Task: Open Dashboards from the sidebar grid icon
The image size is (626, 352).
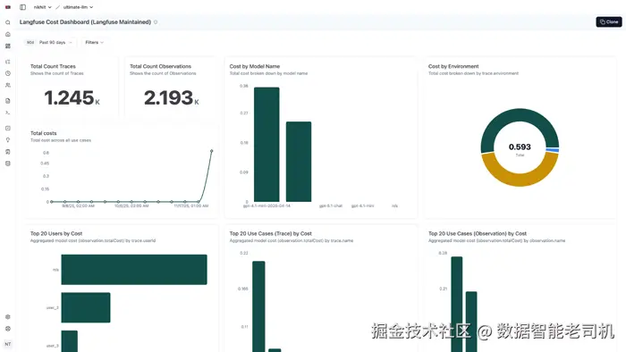Action: [x=7, y=46]
